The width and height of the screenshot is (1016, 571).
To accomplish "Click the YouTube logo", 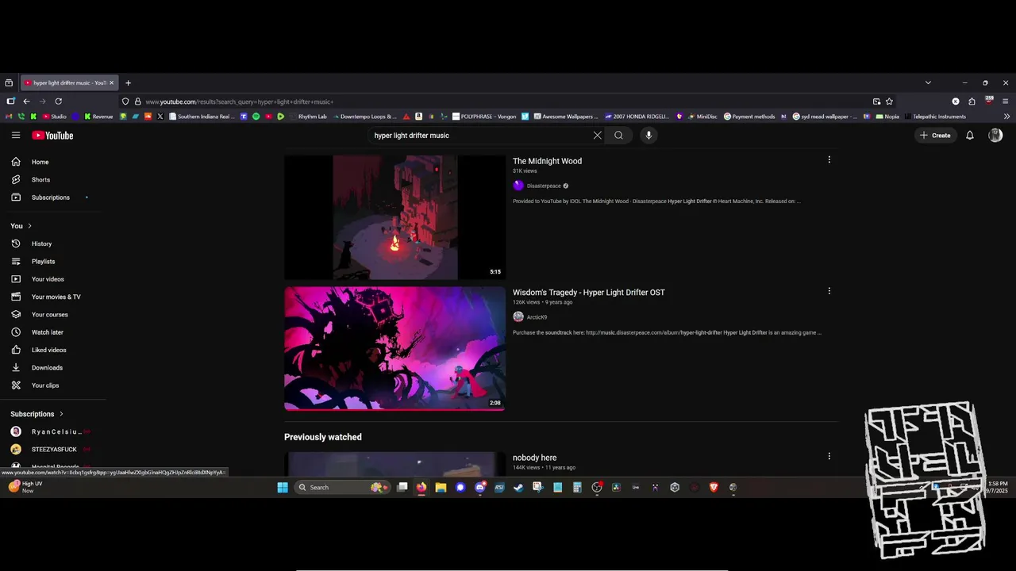I will [52, 136].
